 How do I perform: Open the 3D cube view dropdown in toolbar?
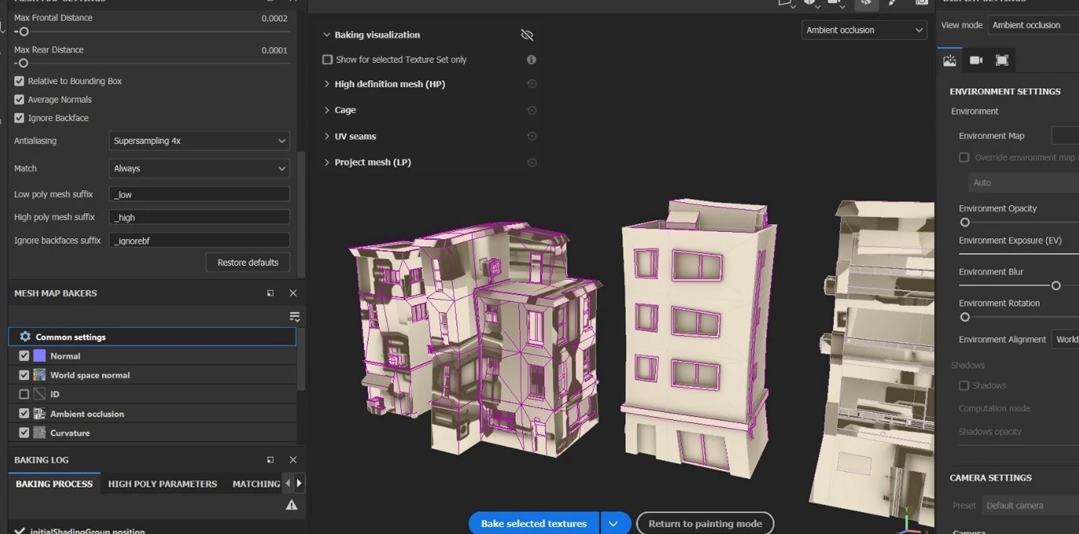click(x=811, y=3)
